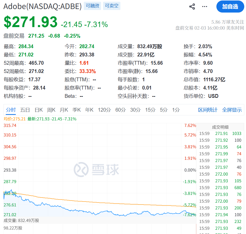Image resolution: width=246 pixels, height=234 pixels.
Task: Click the pre-market price 271.25
Action: click(36, 36)
